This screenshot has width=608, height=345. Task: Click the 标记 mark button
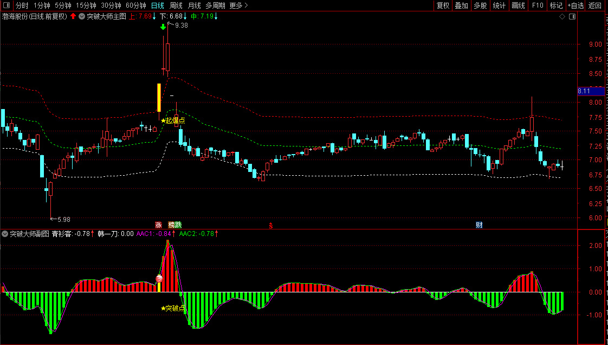[x=556, y=5]
